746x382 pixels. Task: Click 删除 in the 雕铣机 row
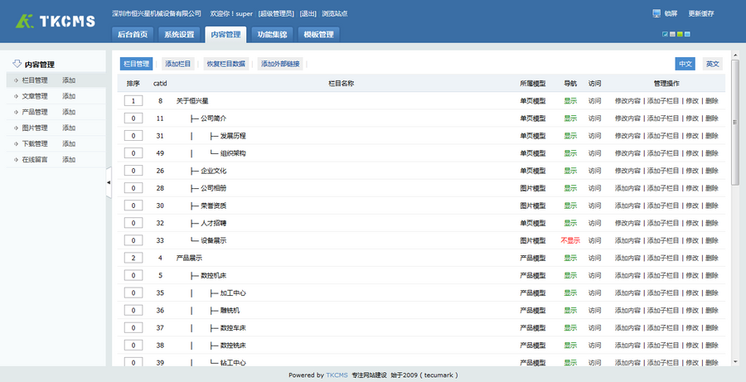712,310
